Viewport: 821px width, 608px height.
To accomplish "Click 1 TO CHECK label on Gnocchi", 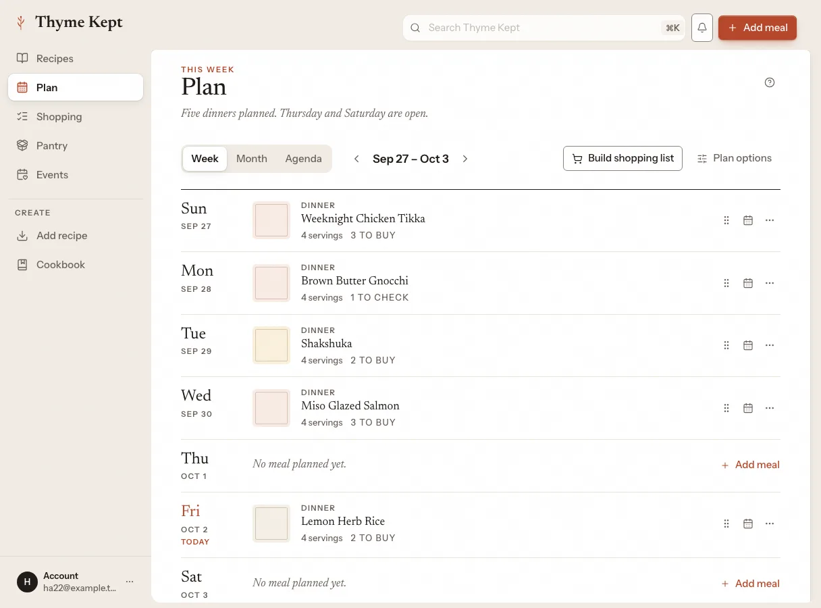I will [379, 298].
